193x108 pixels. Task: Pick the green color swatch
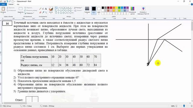click(x=119, y=8)
